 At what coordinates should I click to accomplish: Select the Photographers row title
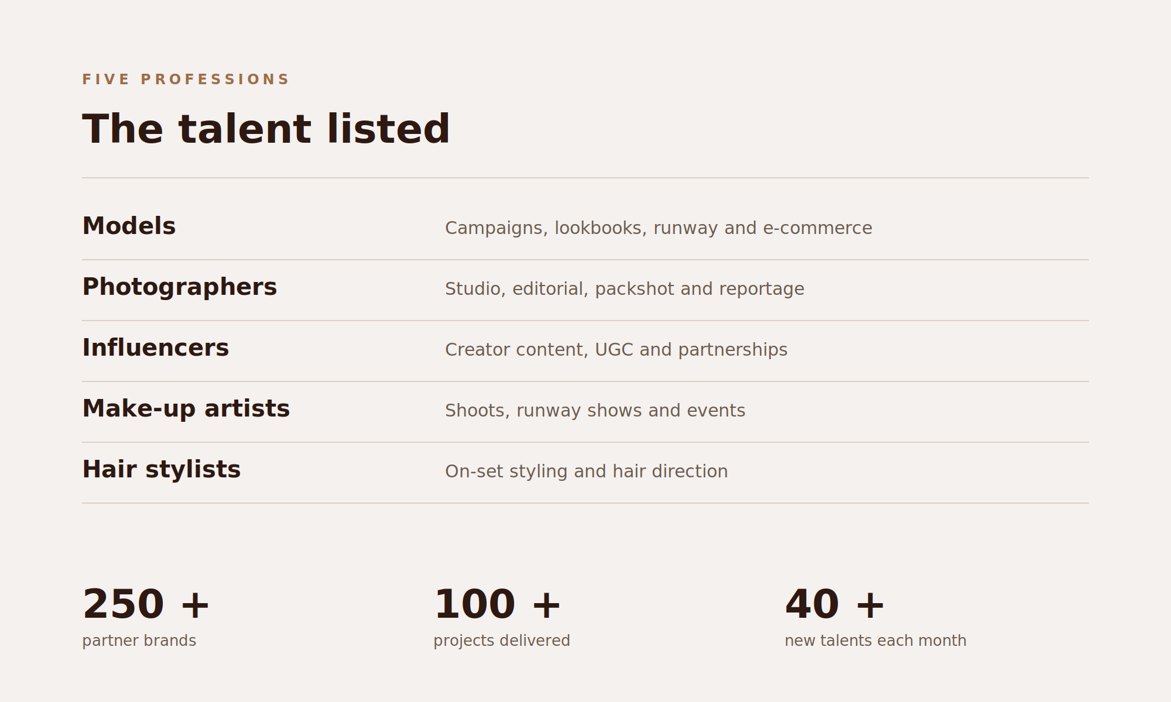(179, 287)
